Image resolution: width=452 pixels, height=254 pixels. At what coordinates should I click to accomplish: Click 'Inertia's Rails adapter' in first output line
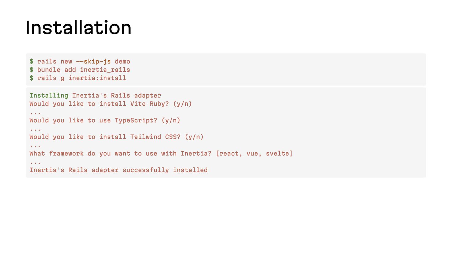(117, 95)
